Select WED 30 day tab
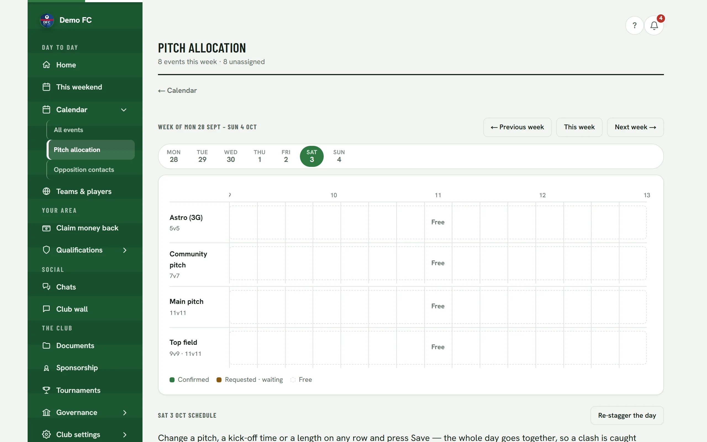This screenshot has width=707, height=442. click(x=231, y=156)
